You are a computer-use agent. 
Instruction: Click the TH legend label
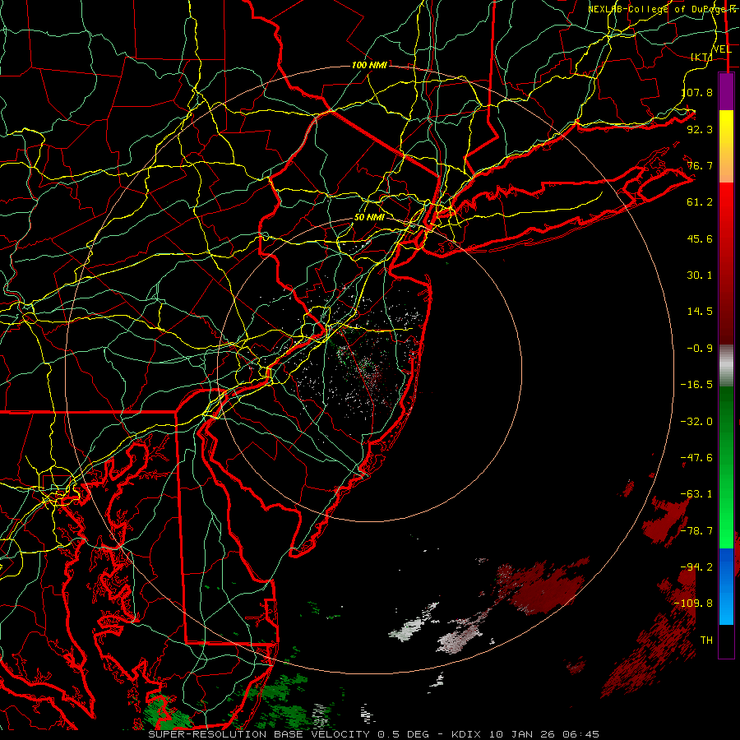click(706, 641)
